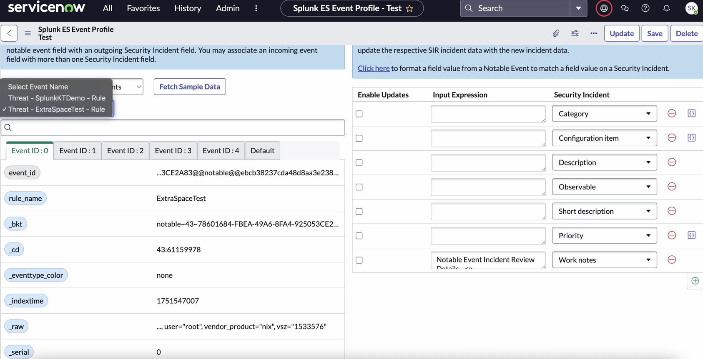Image resolution: width=703 pixels, height=359 pixels.
Task: Open personalize form settings icon
Action: pos(575,33)
